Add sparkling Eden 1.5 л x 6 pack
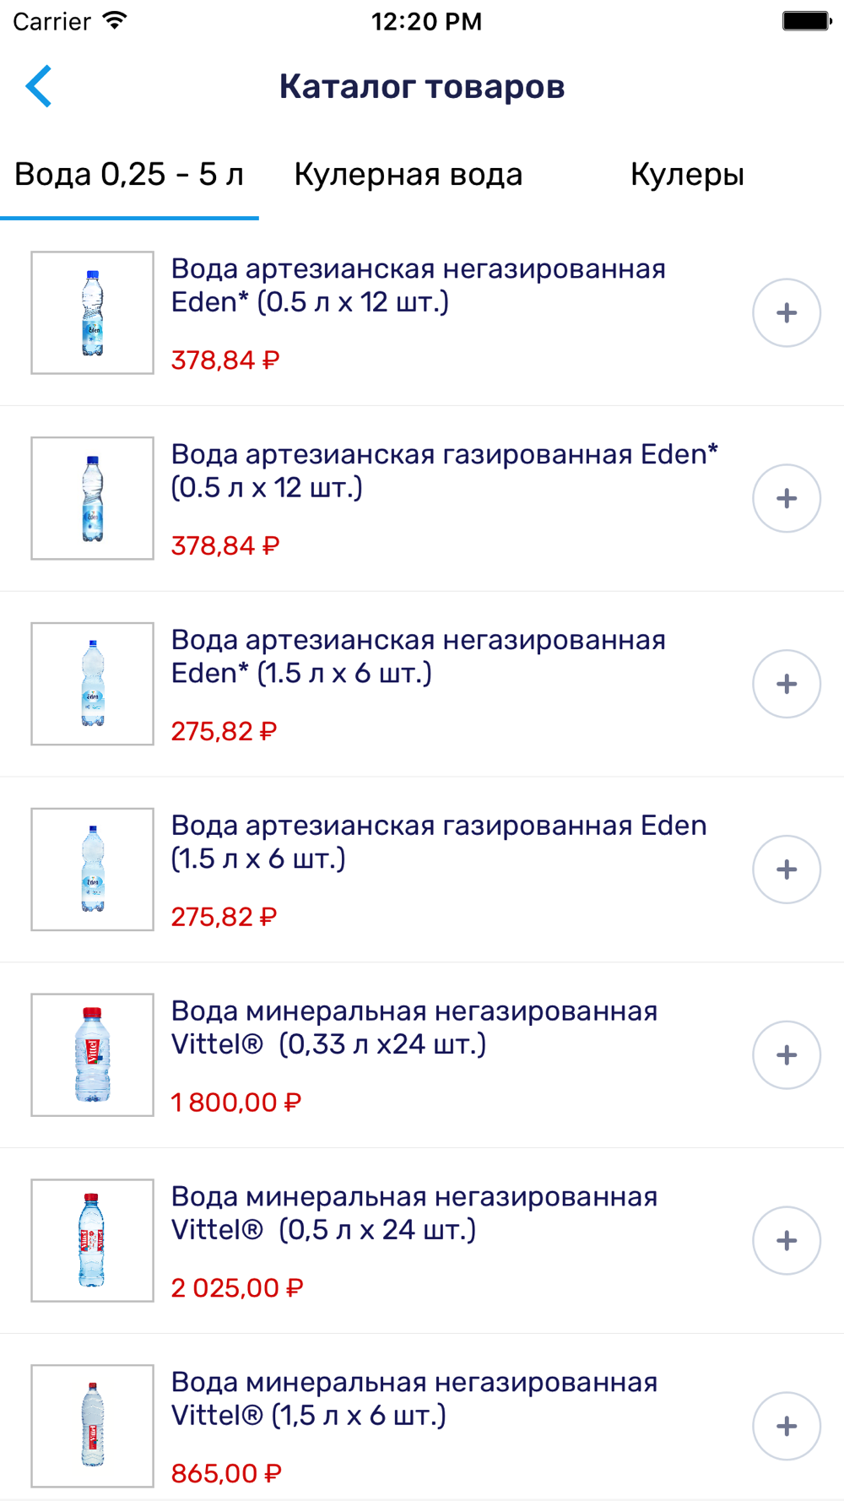The image size is (844, 1501). pyautogui.click(x=786, y=870)
